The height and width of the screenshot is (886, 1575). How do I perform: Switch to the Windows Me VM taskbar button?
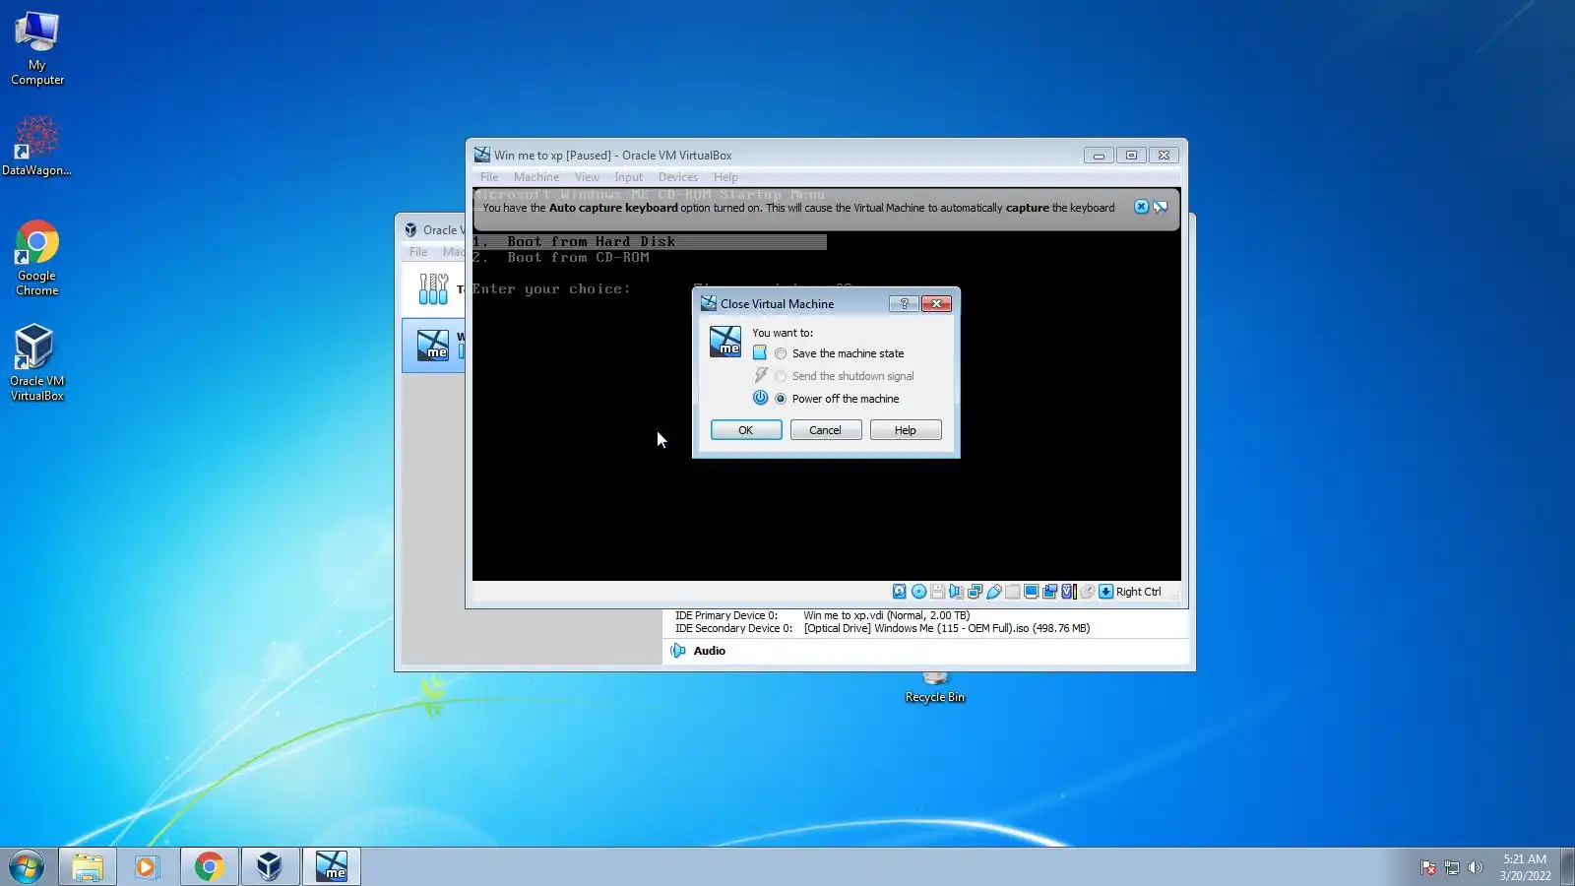click(x=331, y=867)
